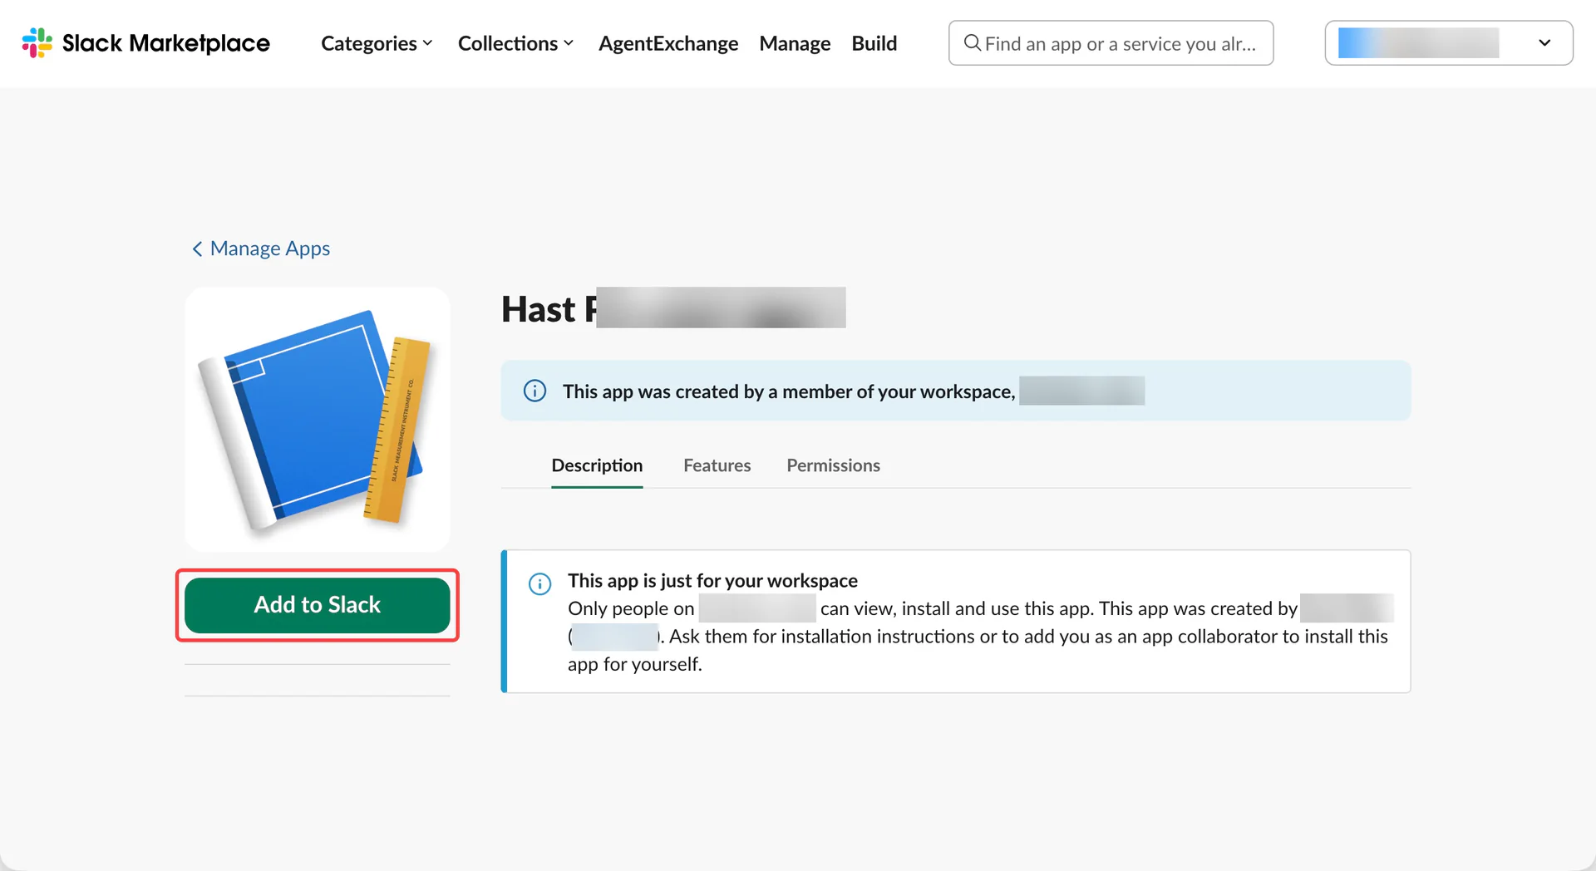Click the Add to Slack button
This screenshot has height=871, width=1596.
pyautogui.click(x=318, y=605)
